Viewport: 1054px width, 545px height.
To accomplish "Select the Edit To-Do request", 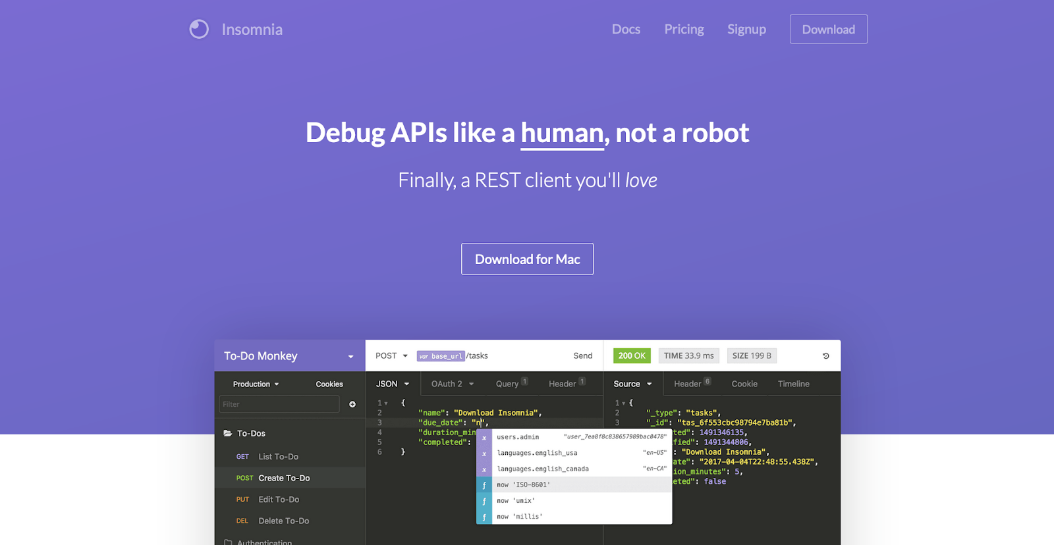I will [x=290, y=500].
